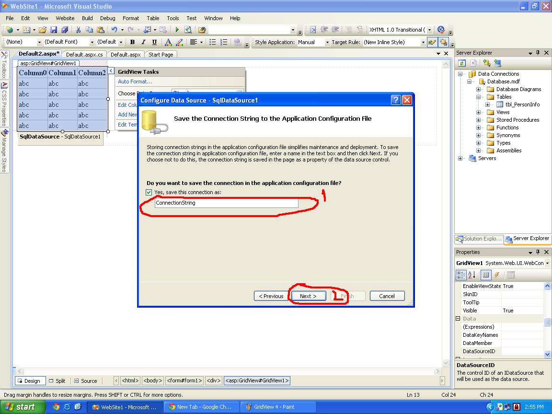This screenshot has width=552, height=414.
Task: Switch to the Solution Explorer tab
Action: [x=479, y=239]
